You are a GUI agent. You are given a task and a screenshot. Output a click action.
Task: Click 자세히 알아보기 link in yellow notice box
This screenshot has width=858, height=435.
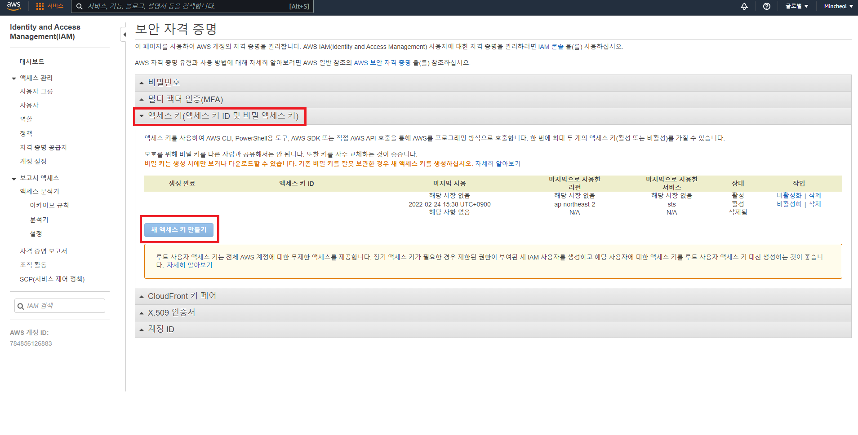pyautogui.click(x=190, y=265)
